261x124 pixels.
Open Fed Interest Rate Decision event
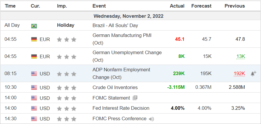121,108
